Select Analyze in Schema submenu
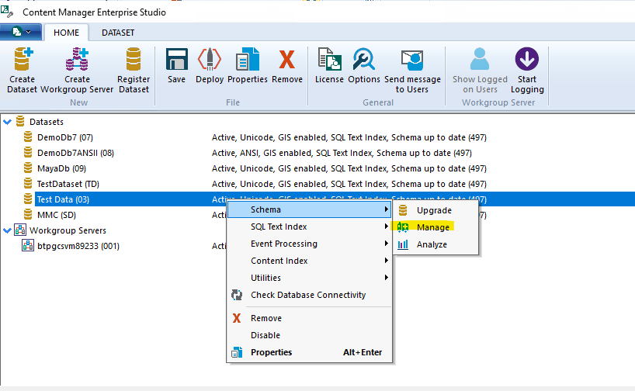Viewport: 635px width, 391px height. [x=435, y=244]
